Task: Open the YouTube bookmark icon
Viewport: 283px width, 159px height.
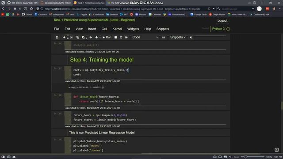Action: tap(3, 15)
